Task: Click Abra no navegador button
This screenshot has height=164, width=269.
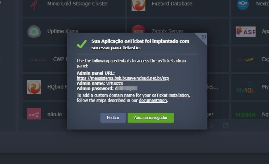Action: 150,118
